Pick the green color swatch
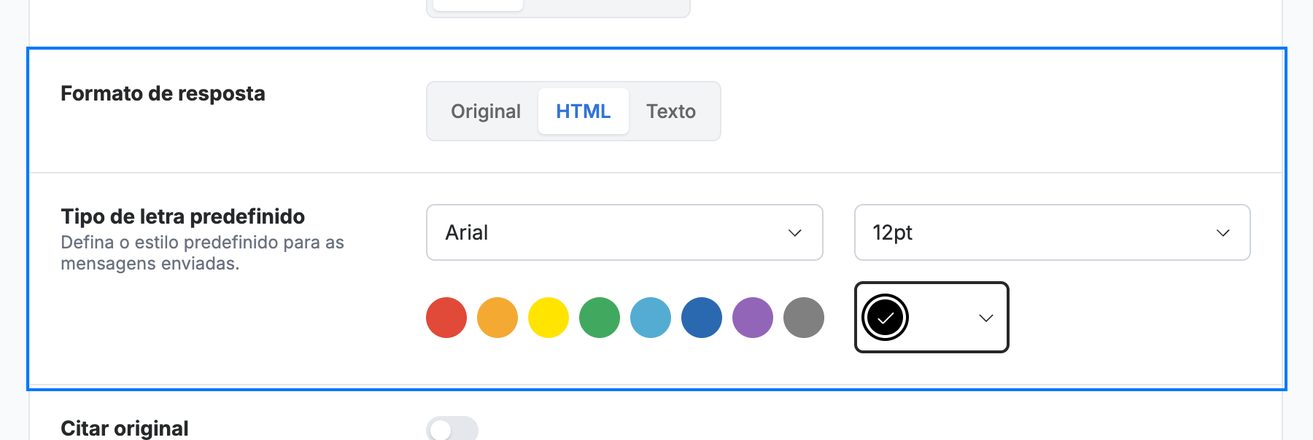The width and height of the screenshot is (1313, 440). (x=600, y=318)
